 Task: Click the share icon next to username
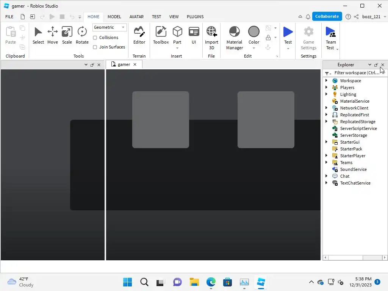point(356,17)
